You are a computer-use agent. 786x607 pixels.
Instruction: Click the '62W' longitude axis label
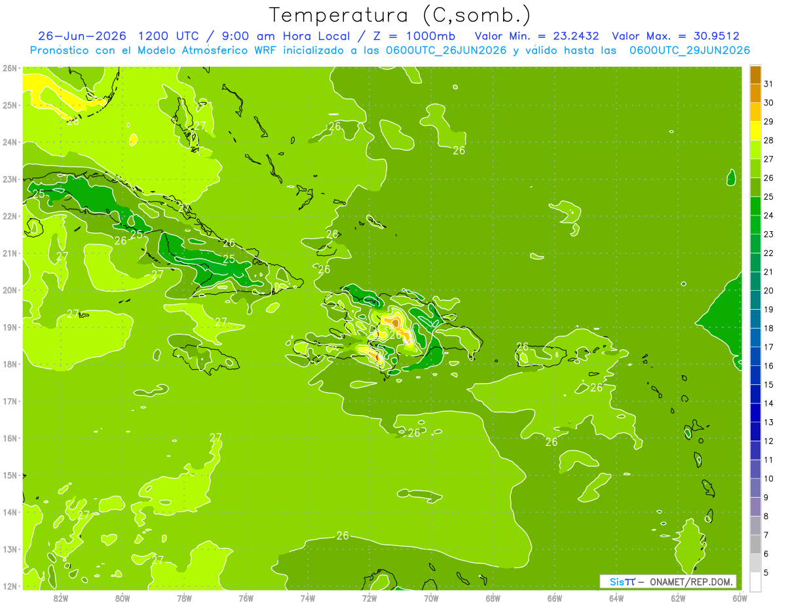(x=678, y=598)
